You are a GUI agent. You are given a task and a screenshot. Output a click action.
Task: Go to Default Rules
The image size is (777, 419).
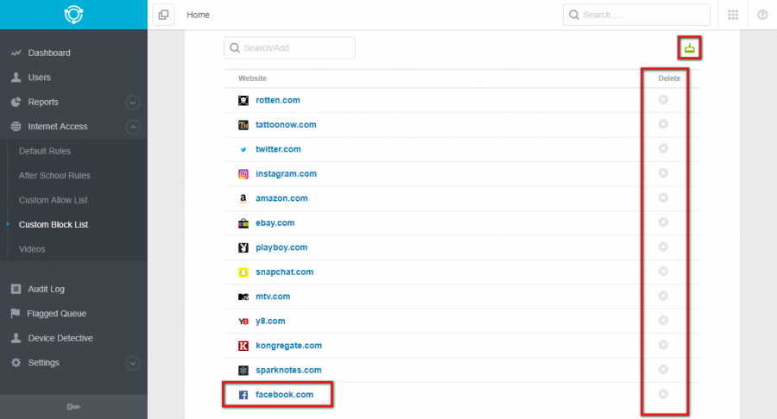[45, 151]
